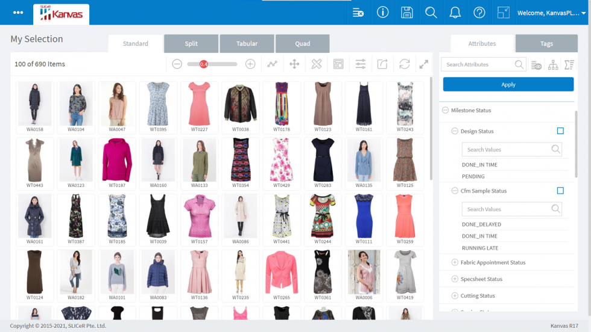Select RUNNING LATE value
Viewport: 591px width, 332px height.
tap(480, 248)
